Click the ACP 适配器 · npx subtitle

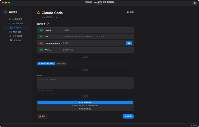pos(49,17)
